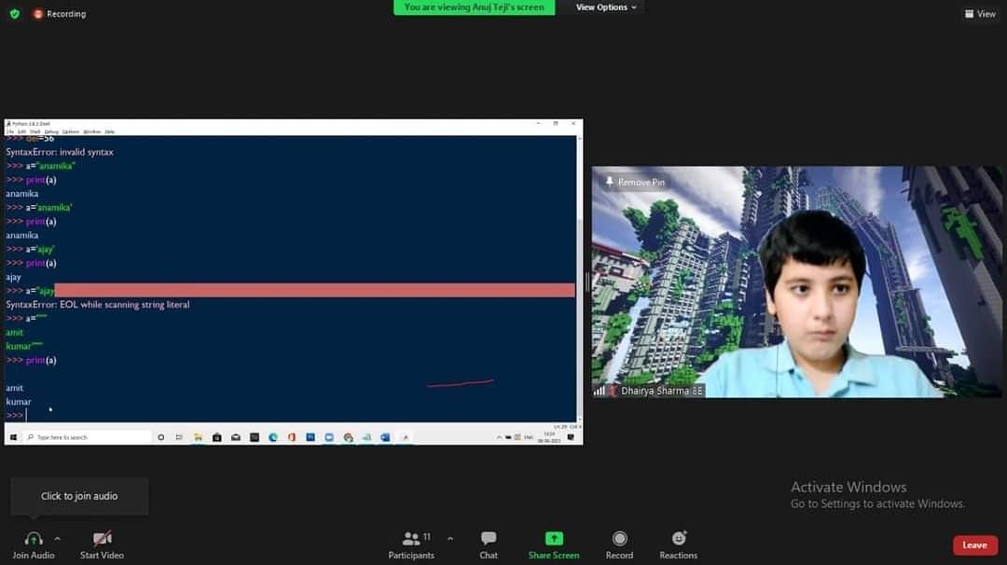
Task: Click the Windows Start button in shared taskbar
Action: point(13,437)
